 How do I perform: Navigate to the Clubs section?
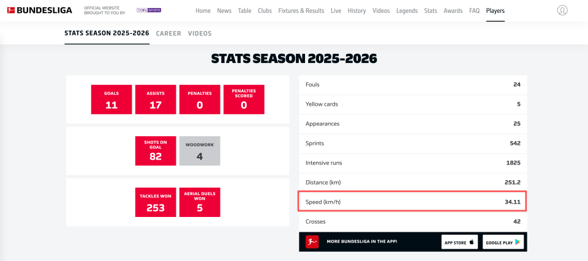tap(265, 11)
